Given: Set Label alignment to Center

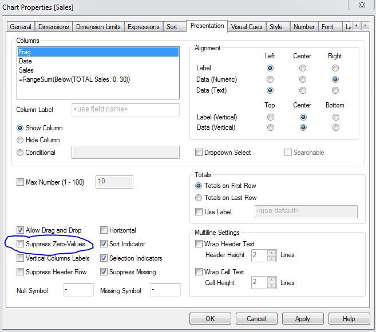Looking at the screenshot, I should point(303,68).
